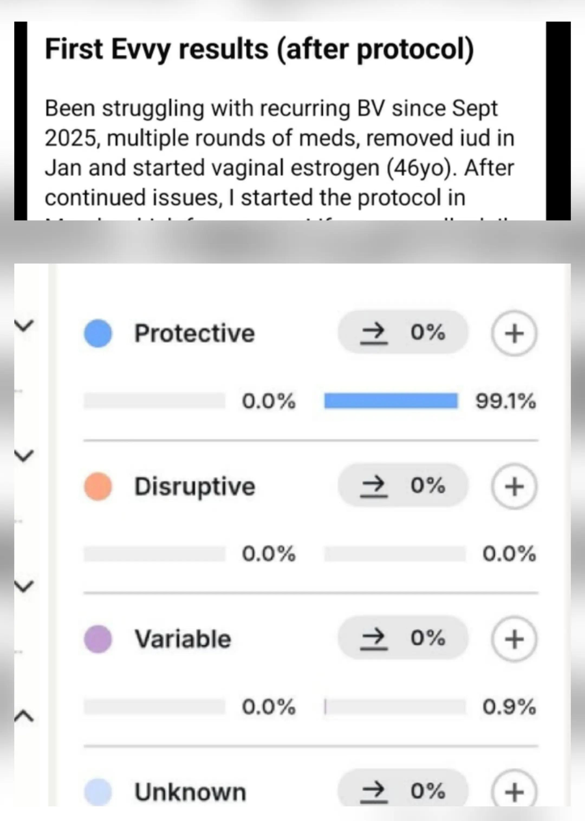Click the Disruptive 0% change pill
The width and height of the screenshot is (585, 821).
(403, 485)
